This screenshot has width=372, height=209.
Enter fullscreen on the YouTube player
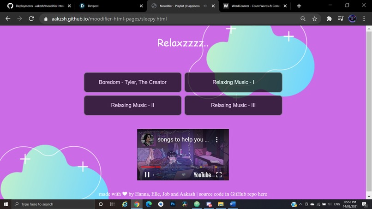(x=219, y=175)
